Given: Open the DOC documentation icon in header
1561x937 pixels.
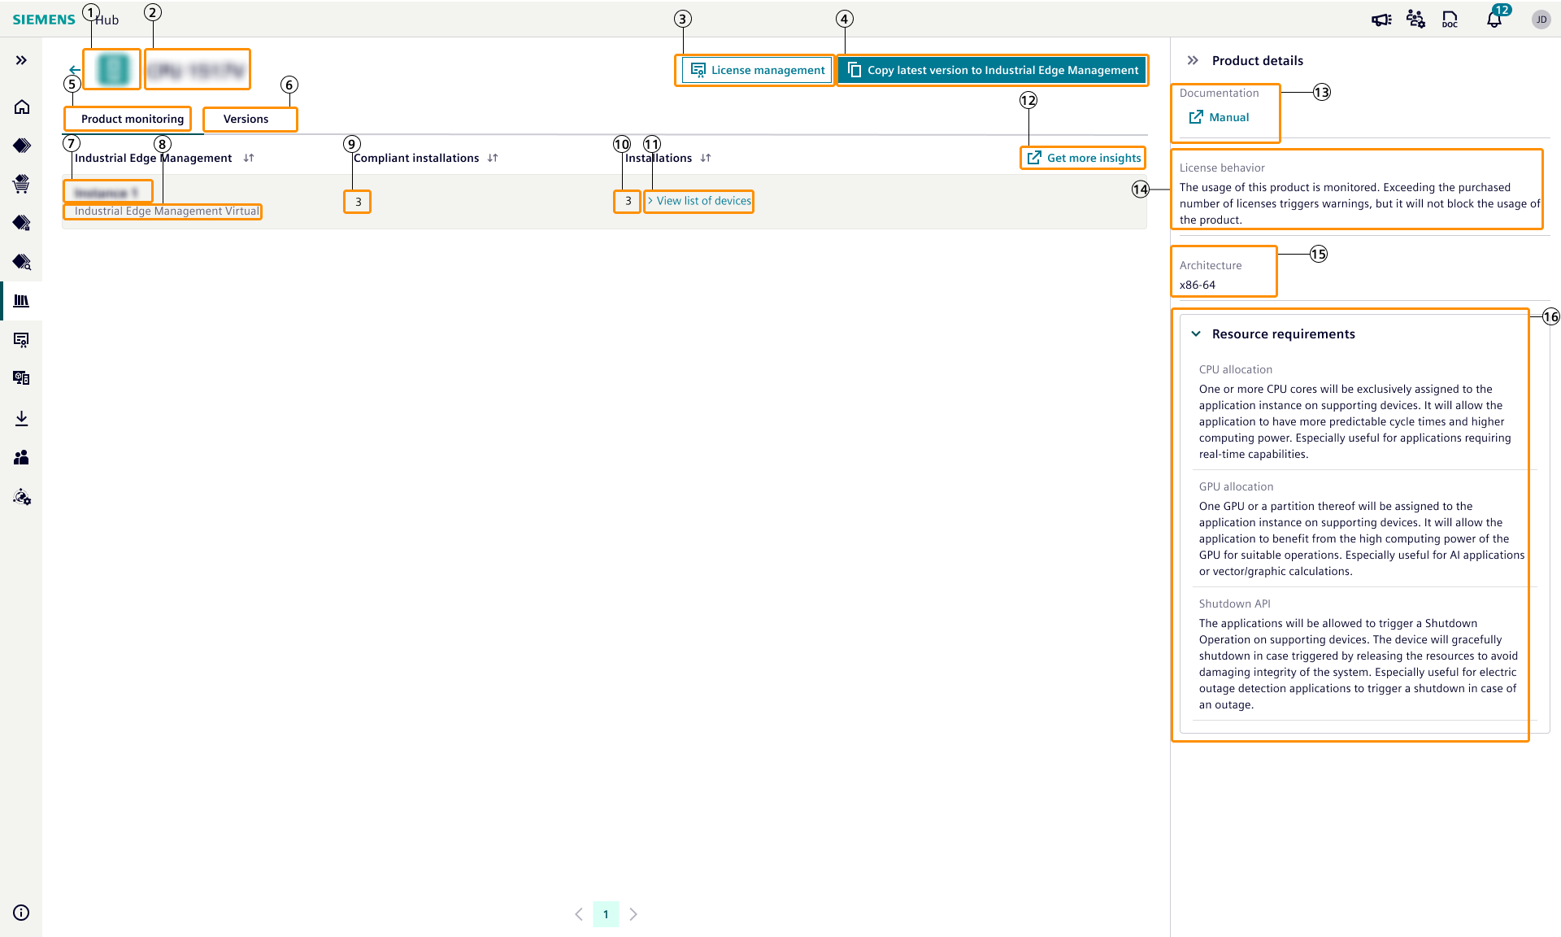Looking at the screenshot, I should pyautogui.click(x=1450, y=20).
